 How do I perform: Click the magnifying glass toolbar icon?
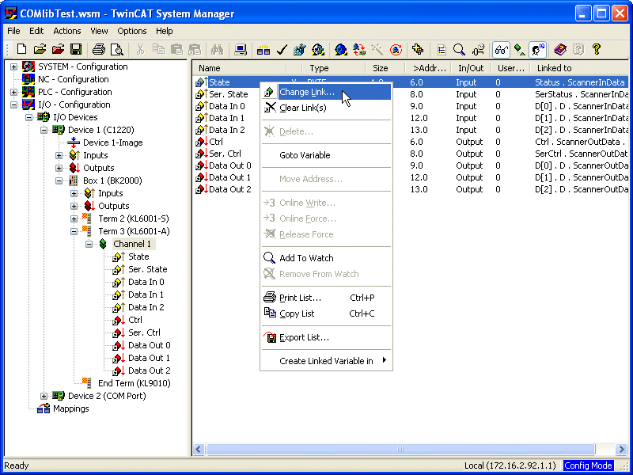point(459,50)
